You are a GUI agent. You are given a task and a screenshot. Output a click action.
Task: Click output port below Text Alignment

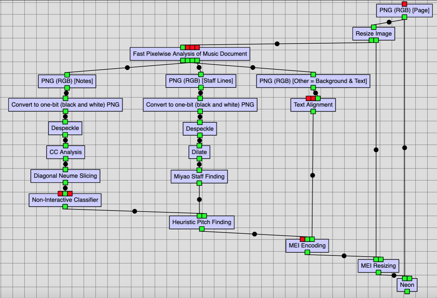[x=313, y=112]
